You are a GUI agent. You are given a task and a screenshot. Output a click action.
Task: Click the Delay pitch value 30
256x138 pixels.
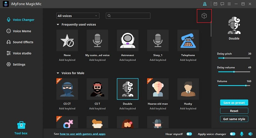(250, 54)
